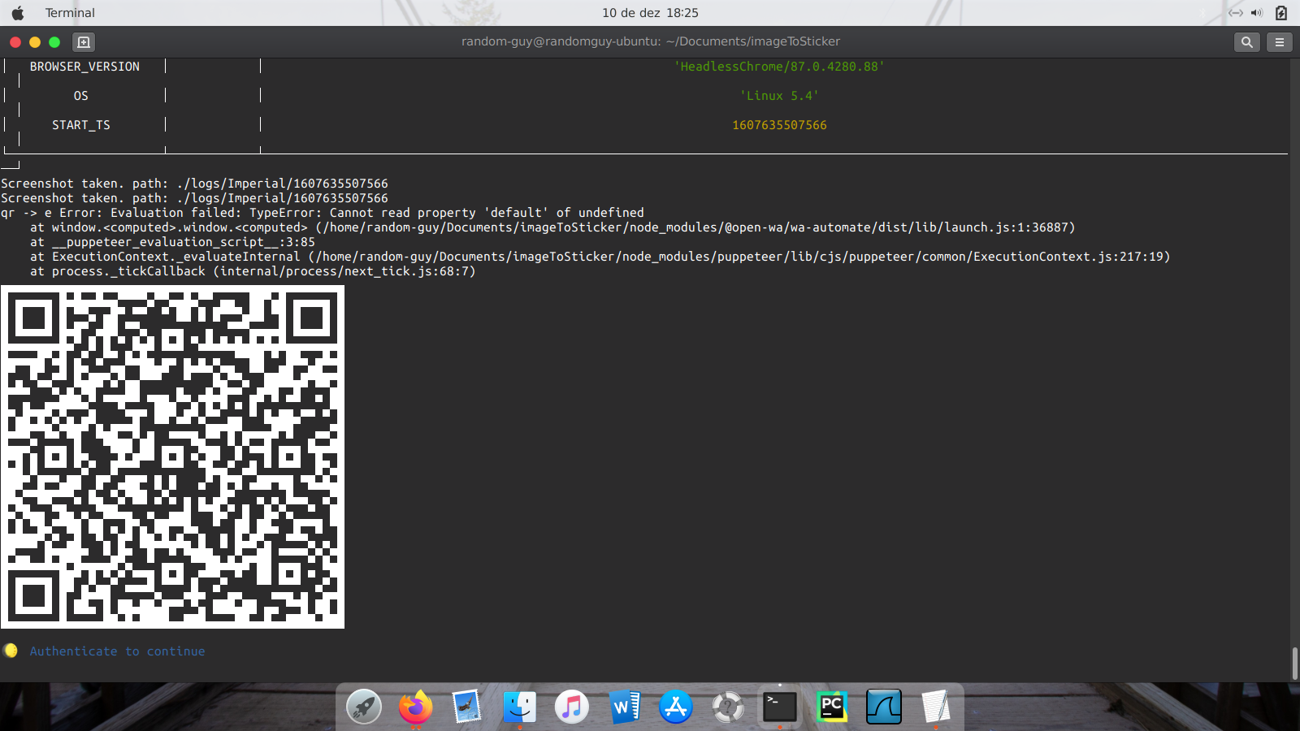Screen dimensions: 1300x731
Task: Open the Mail app from the dock
Action: [467, 707]
